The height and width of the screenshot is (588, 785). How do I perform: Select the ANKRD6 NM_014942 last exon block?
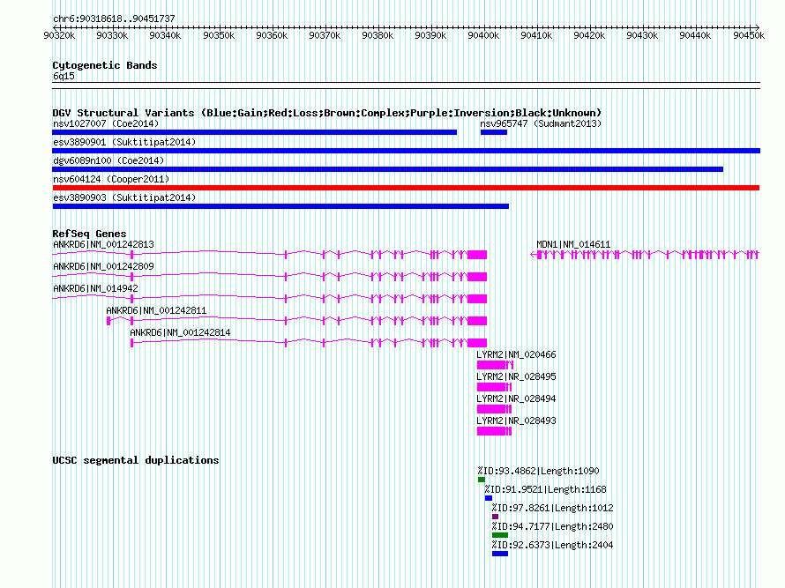point(477,299)
